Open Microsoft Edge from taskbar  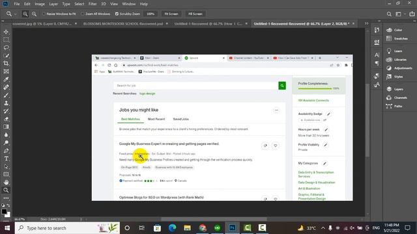point(172,228)
